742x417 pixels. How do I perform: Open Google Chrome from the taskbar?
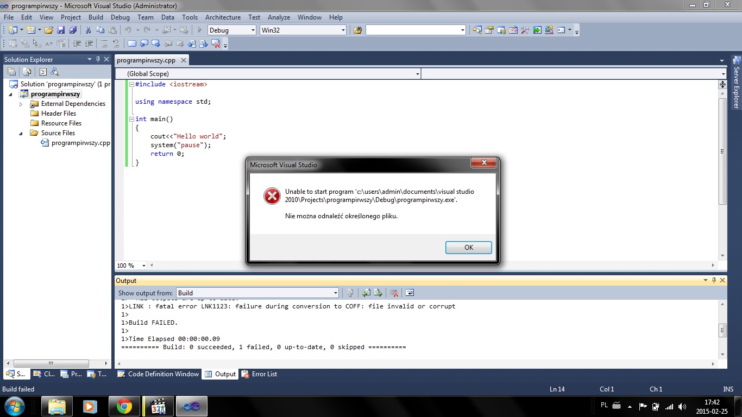[124, 406]
